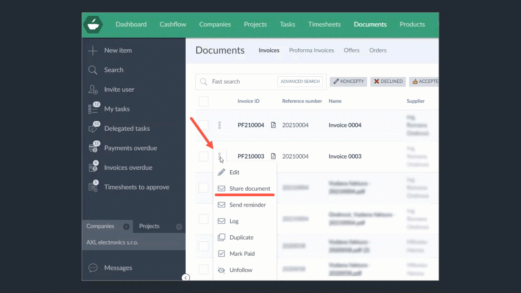Open the Timesheets menu

[324, 25]
